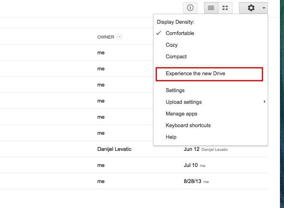
Task: Open Help from the gear menu
Action: click(x=210, y=137)
